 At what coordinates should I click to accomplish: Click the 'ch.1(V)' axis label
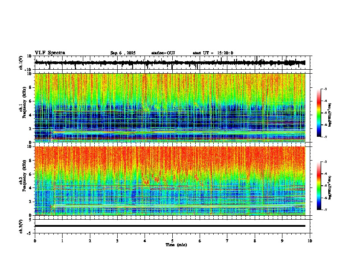(x=21, y=63)
